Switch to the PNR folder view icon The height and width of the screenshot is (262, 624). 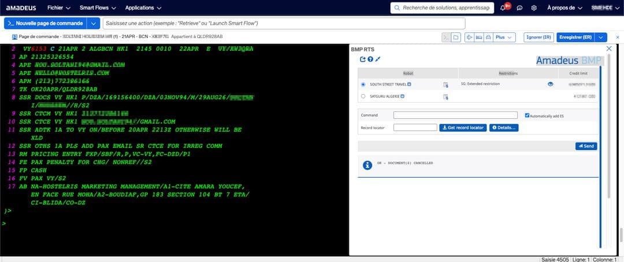pyautogui.click(x=456, y=37)
